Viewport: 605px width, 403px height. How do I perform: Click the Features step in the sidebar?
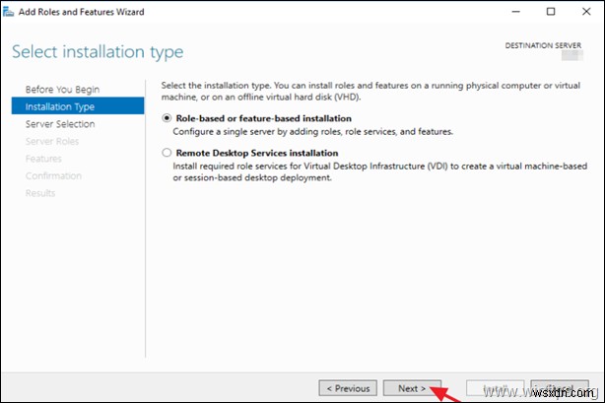click(43, 158)
